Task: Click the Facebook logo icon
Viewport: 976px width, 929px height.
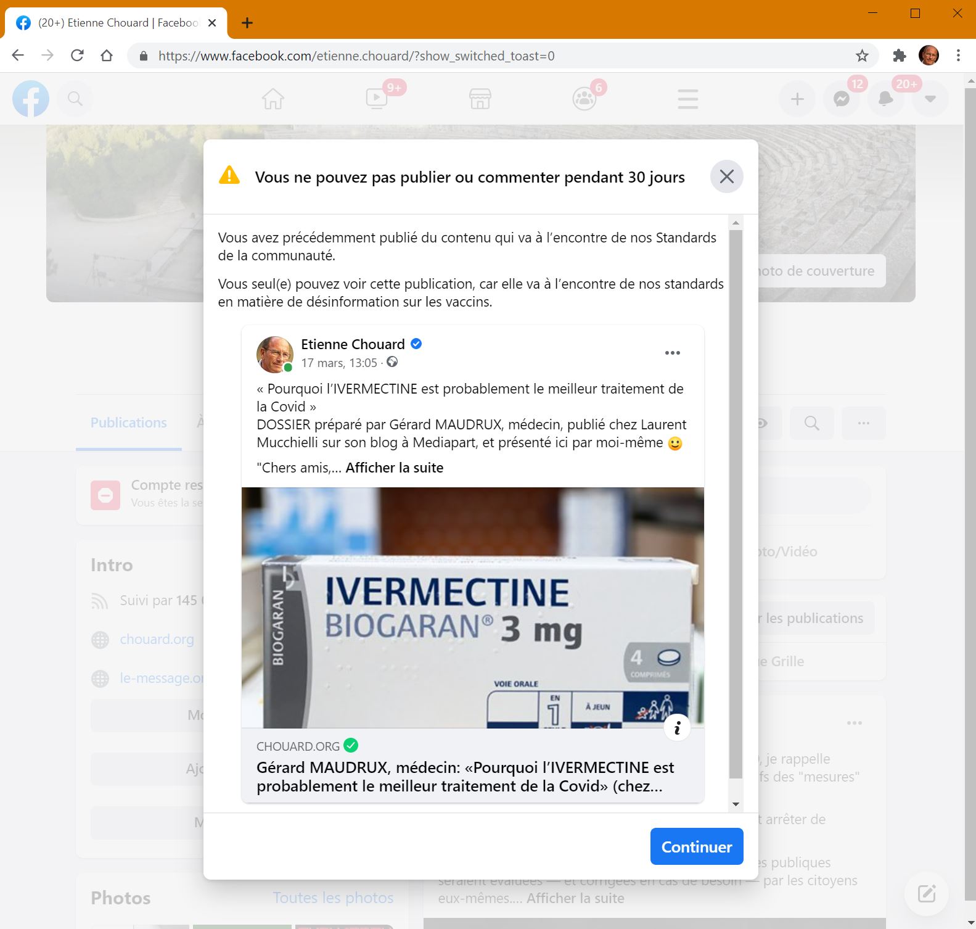Action: coord(31,99)
